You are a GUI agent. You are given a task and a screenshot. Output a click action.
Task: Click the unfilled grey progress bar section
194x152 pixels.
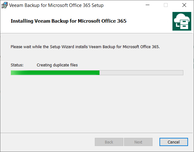pyautogui.click(x=141, y=73)
